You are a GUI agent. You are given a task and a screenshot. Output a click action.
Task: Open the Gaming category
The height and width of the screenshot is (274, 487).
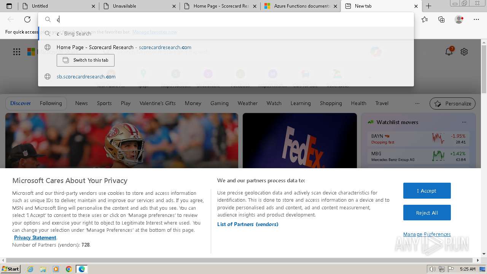(220, 103)
